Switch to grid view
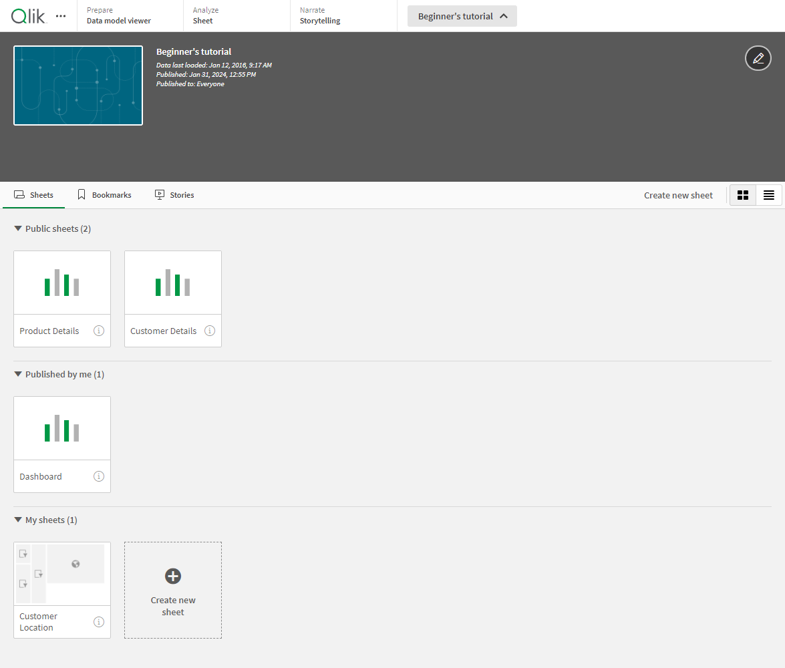Screen dimensions: 785x668 click(x=742, y=195)
